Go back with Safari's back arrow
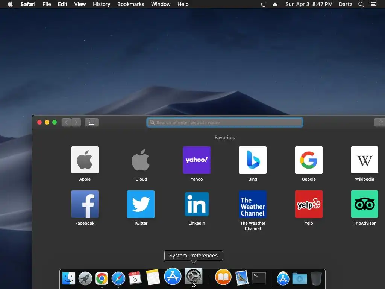 click(x=66, y=122)
